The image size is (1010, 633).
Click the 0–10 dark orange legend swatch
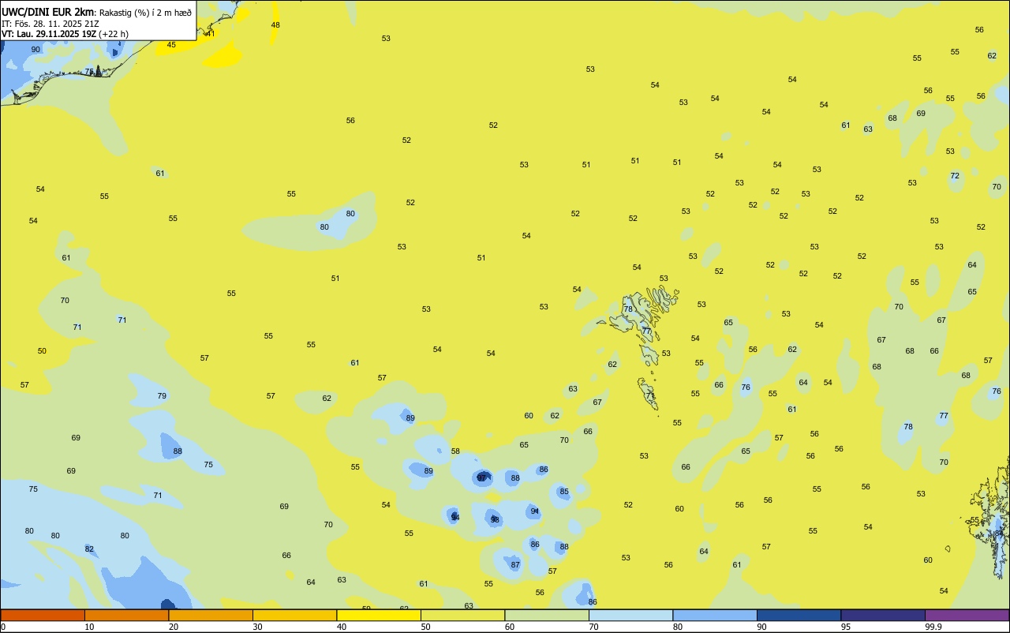[x=43, y=615]
